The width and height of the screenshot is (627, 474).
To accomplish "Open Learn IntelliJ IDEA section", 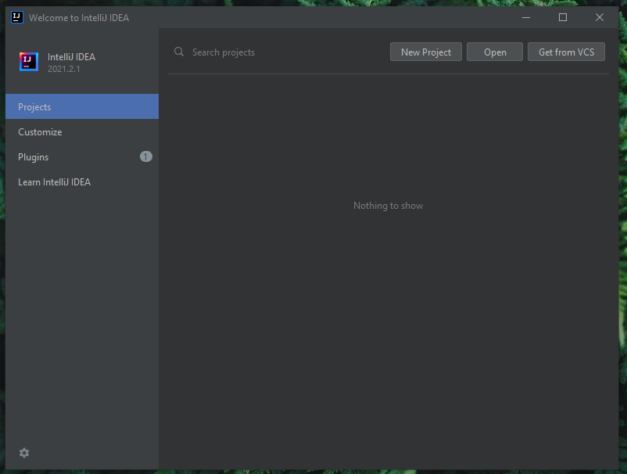I will coord(82,182).
